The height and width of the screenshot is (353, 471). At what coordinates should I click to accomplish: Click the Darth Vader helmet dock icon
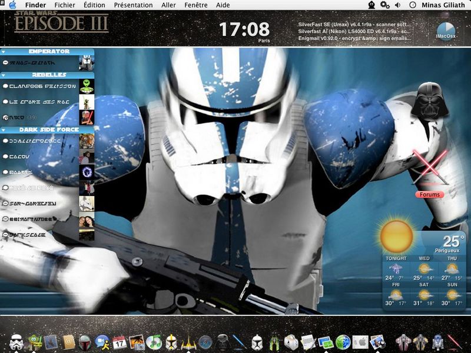(x=223, y=342)
